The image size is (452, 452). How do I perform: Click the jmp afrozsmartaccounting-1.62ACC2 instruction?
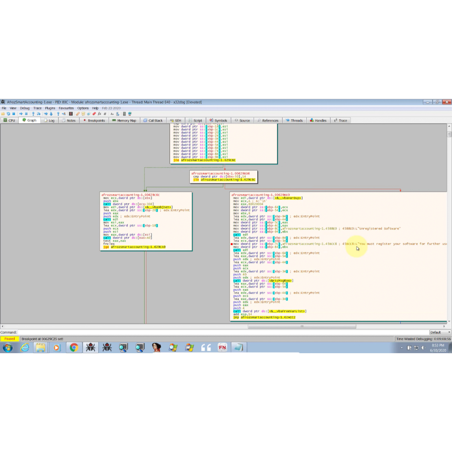264,317
